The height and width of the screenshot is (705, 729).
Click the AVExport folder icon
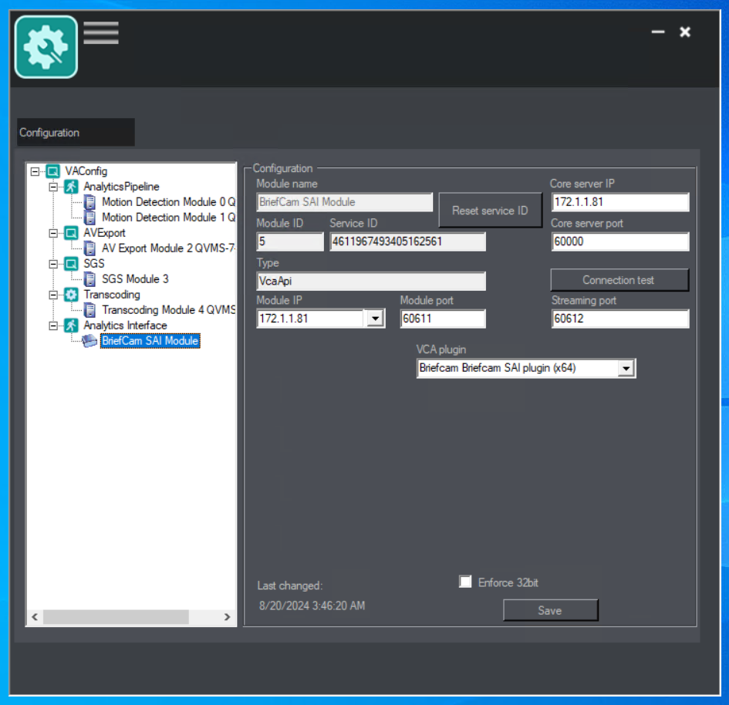point(71,233)
